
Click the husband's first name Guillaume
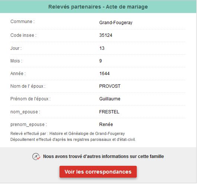pos(110,99)
